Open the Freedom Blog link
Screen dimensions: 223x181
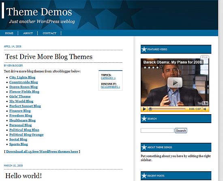pos(21,115)
